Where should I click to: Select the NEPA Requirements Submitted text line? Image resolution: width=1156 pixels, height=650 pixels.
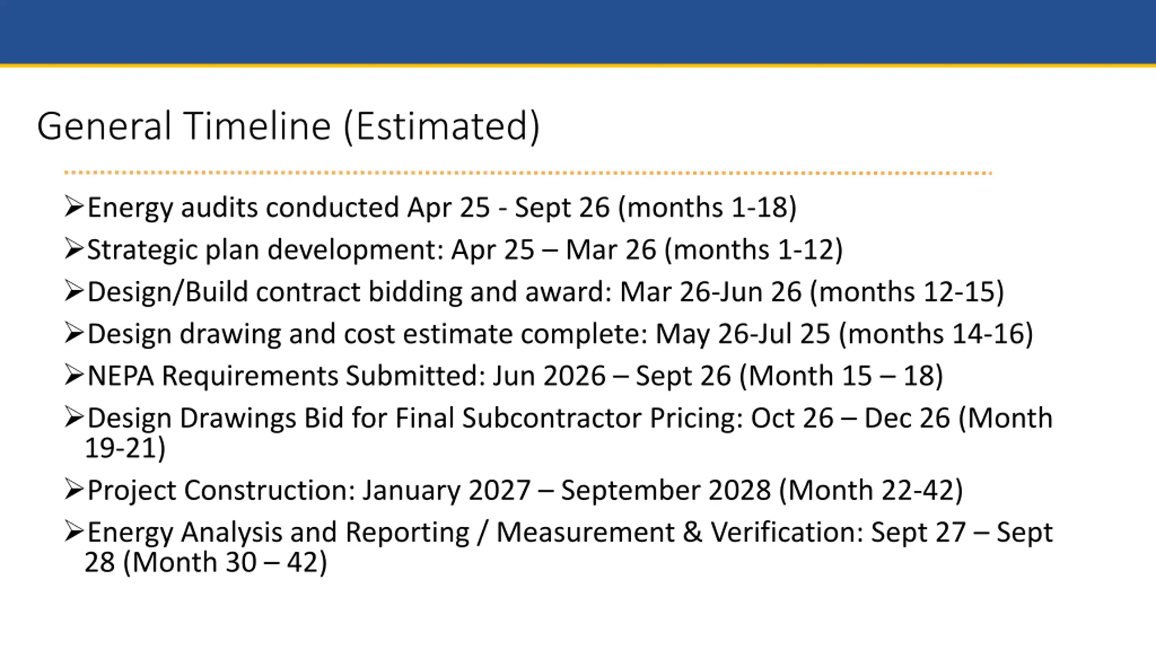pos(515,376)
